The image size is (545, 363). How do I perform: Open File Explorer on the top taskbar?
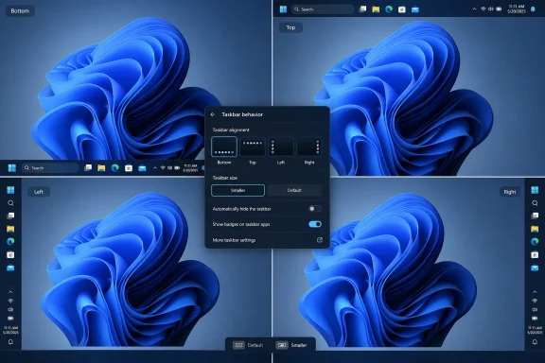[376, 9]
